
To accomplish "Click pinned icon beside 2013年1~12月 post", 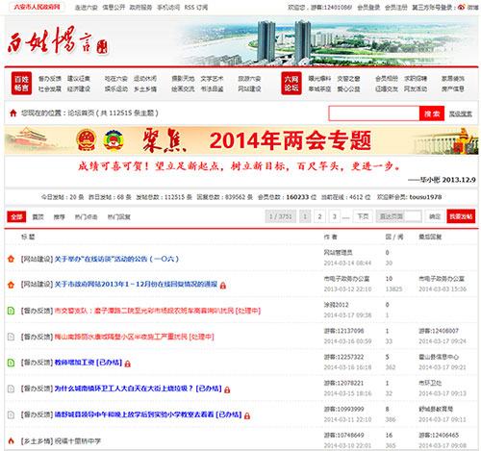I will point(11,285).
